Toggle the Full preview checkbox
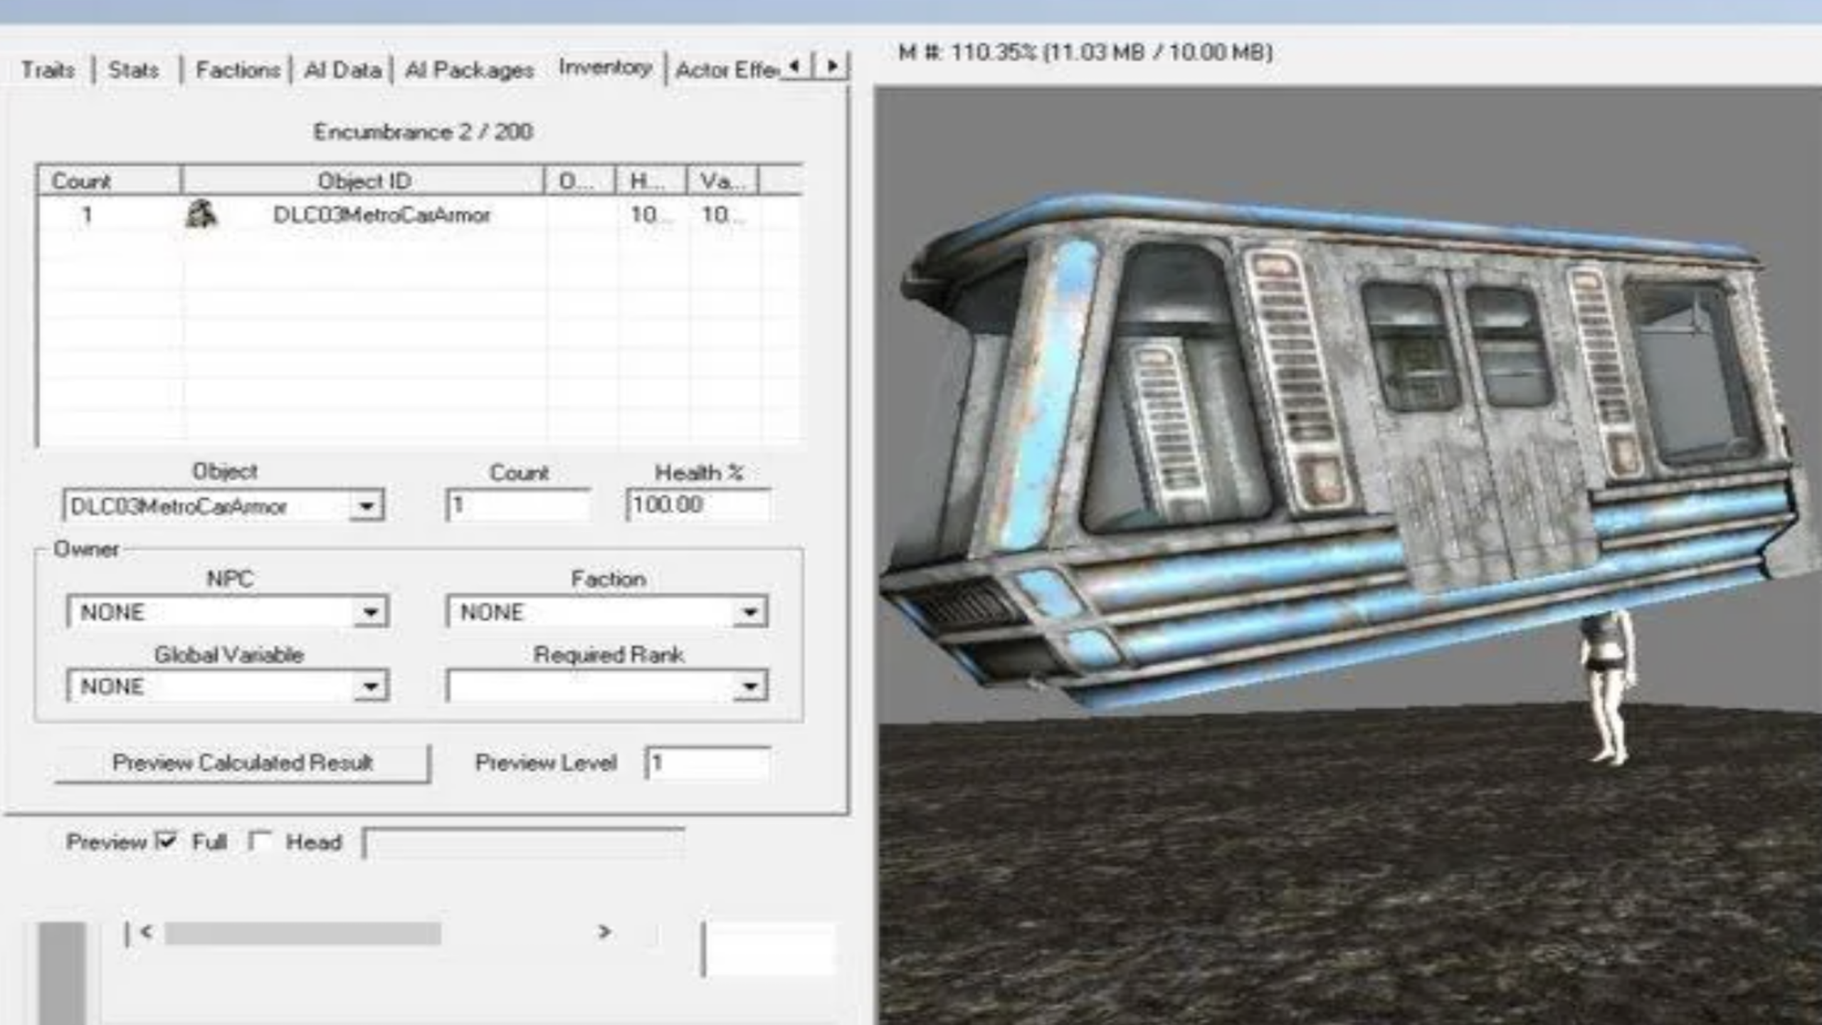 166,841
